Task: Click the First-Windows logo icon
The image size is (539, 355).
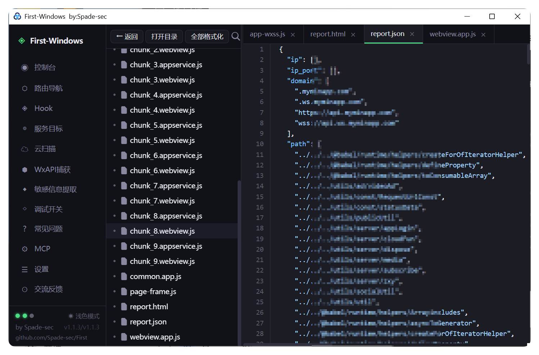Action: (22, 41)
